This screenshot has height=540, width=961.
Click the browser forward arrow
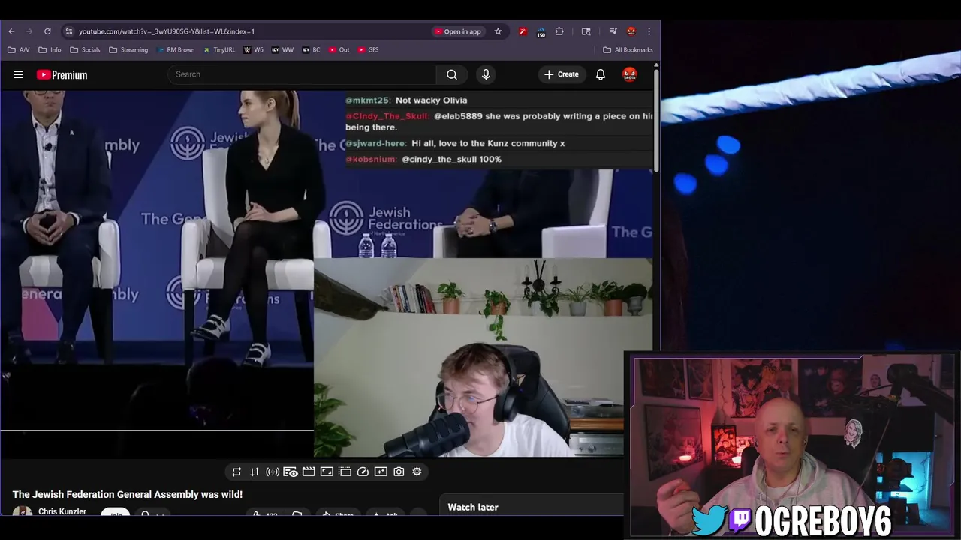(29, 31)
